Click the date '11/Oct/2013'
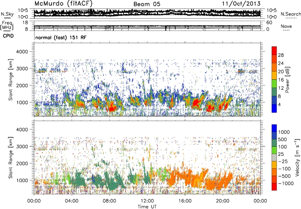The image size is (301, 209). [x=241, y=4]
